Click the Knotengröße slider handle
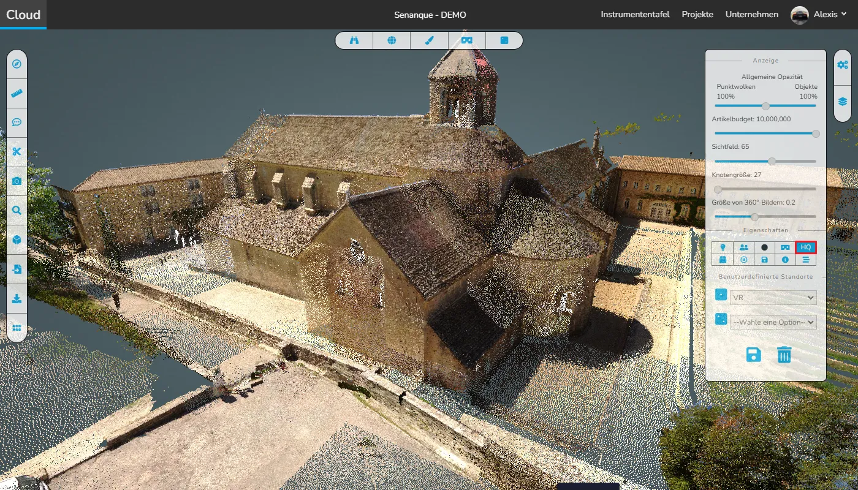 click(x=718, y=189)
